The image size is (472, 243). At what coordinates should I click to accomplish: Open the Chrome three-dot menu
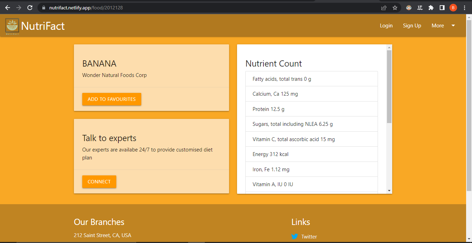(x=465, y=7)
